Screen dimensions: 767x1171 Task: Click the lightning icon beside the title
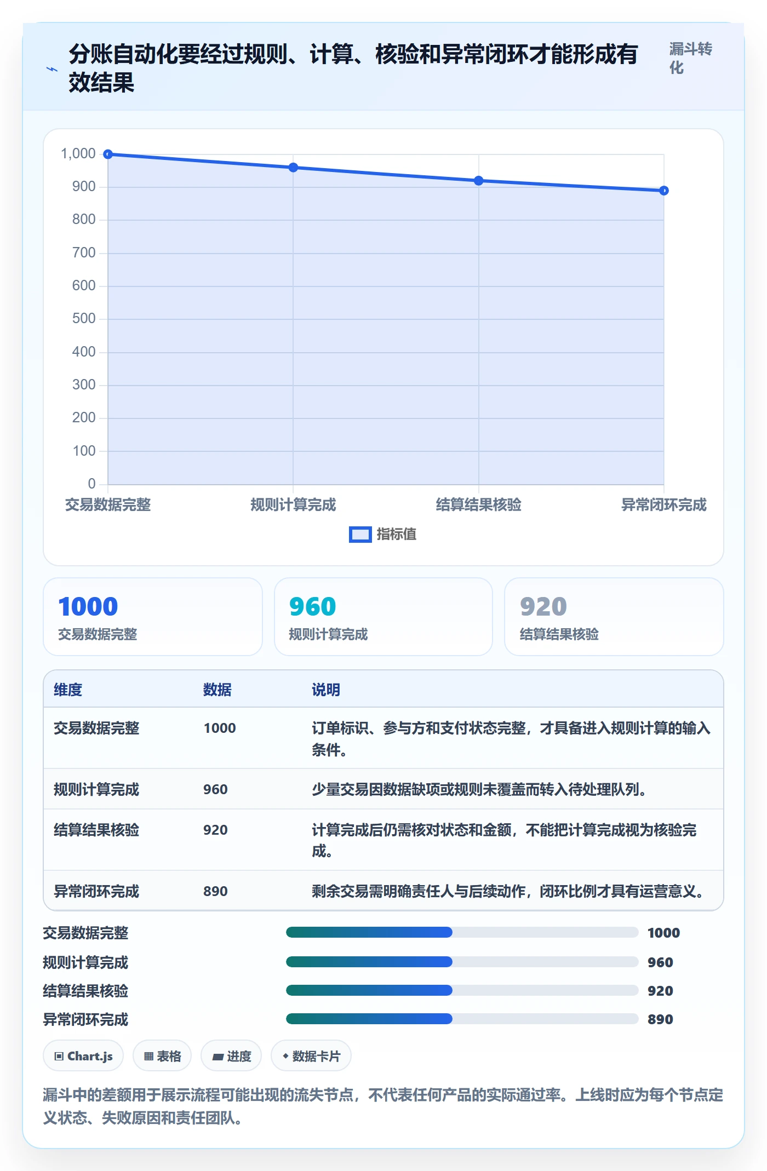52,69
